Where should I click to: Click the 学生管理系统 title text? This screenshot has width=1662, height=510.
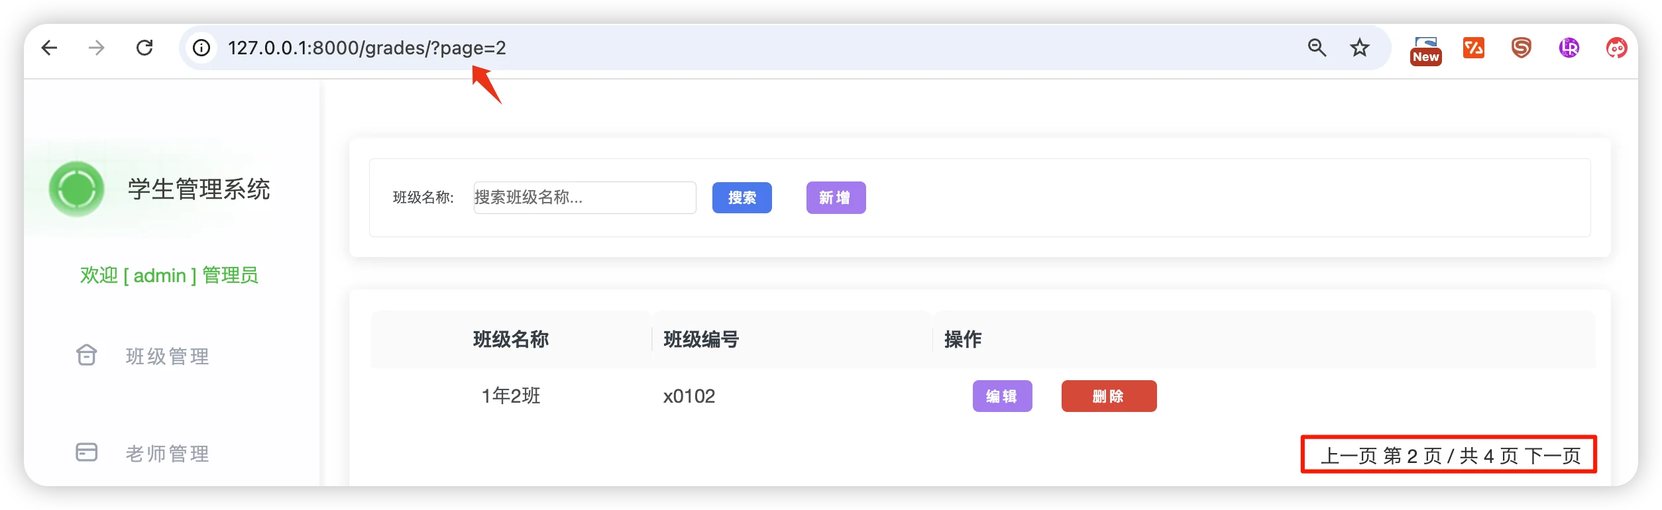tap(199, 189)
